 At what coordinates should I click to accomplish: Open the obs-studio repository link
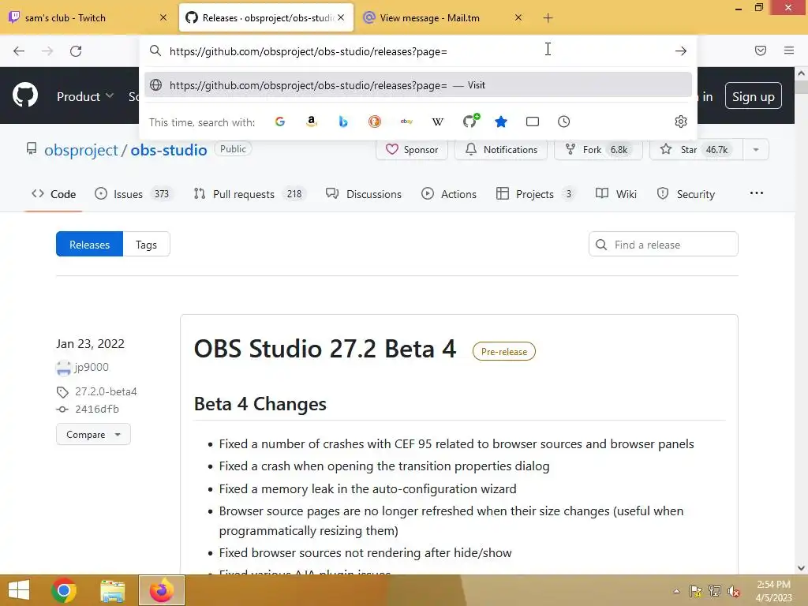[169, 150]
